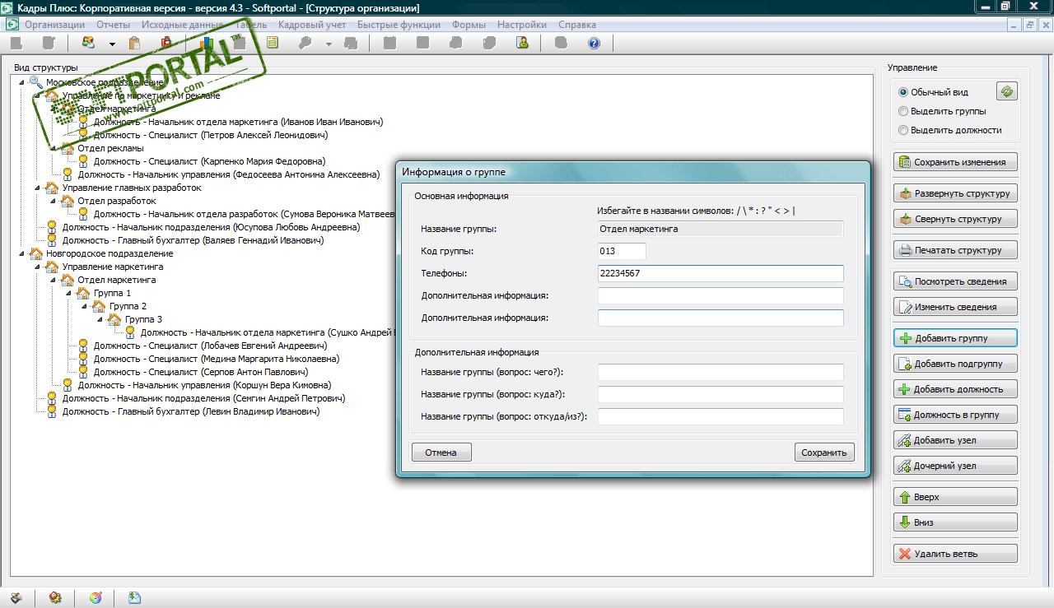Click the refresh icon beside Обычный вид
1054x608 pixels.
click(x=1006, y=91)
